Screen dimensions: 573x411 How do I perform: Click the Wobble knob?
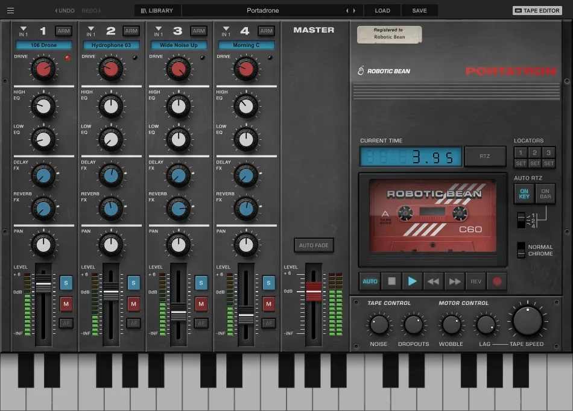pyautogui.click(x=451, y=325)
